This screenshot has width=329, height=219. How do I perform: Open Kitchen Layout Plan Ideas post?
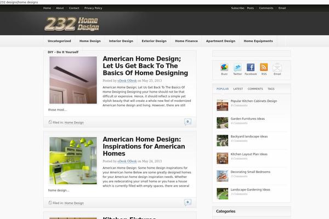click(x=249, y=154)
